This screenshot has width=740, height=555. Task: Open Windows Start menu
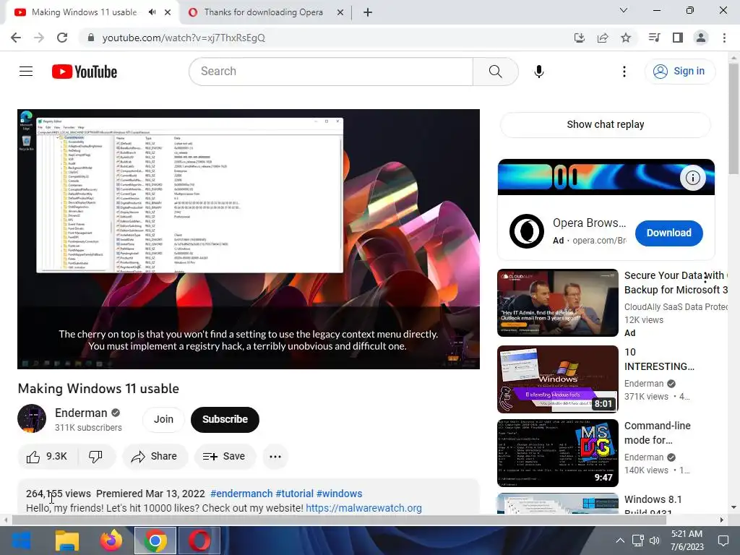tap(21, 541)
